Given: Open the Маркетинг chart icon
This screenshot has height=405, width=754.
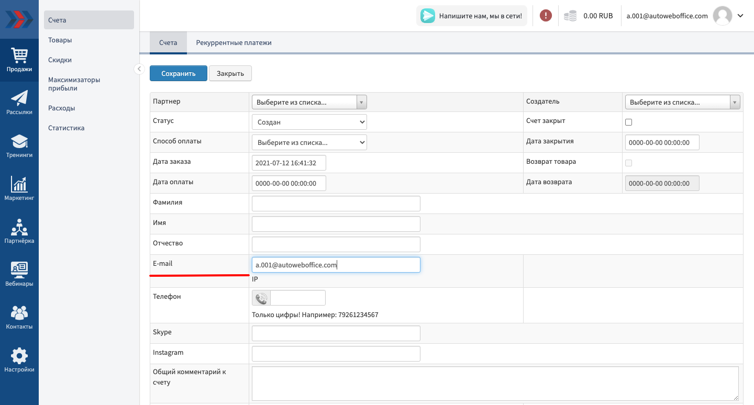Looking at the screenshot, I should pyautogui.click(x=19, y=188).
